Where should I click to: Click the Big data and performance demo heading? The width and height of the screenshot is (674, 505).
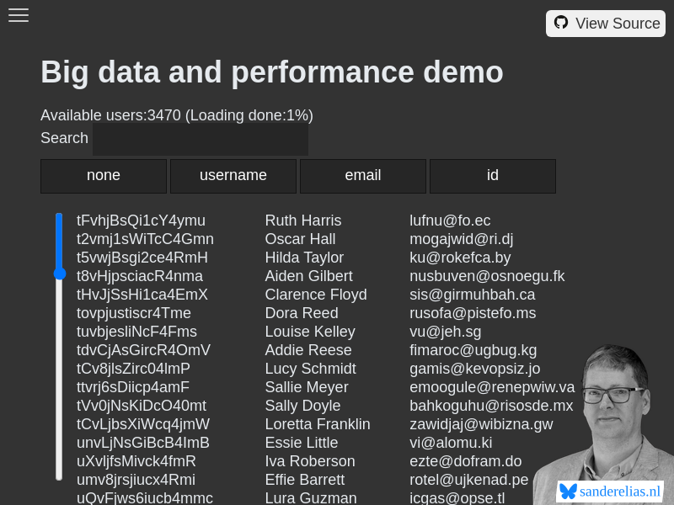[271, 72]
